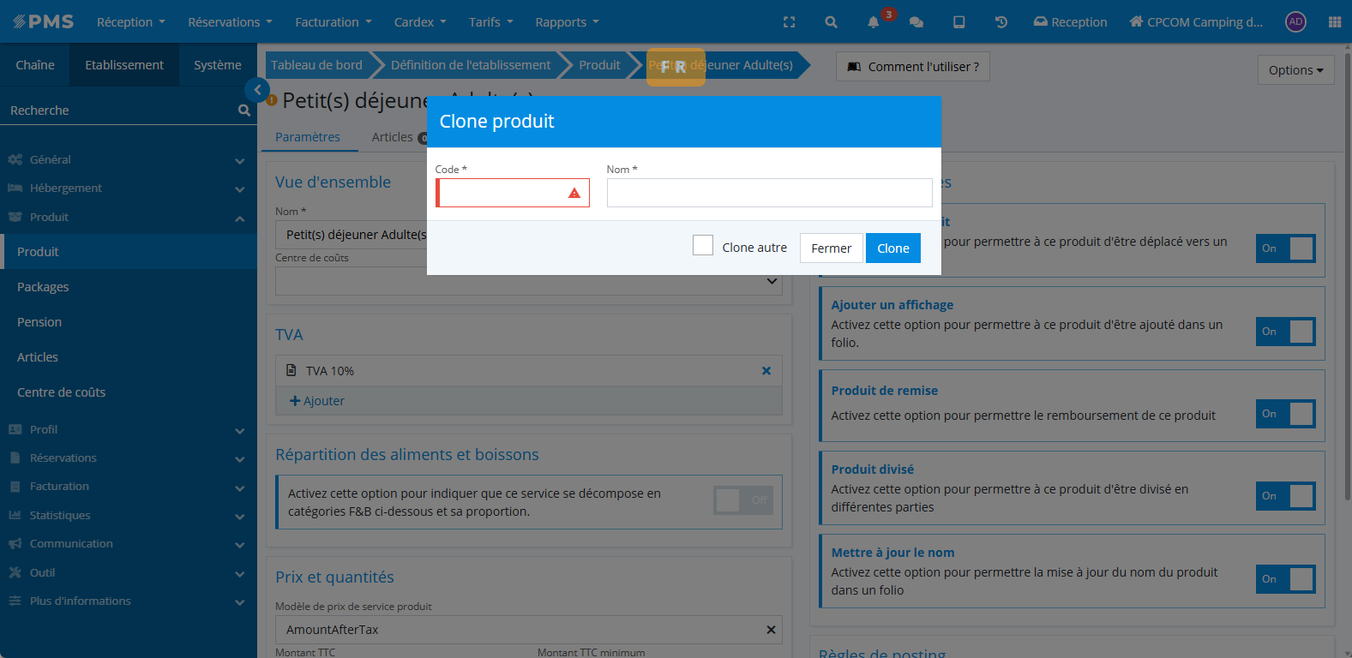Switch to the Système tab
This screenshot has height=658, width=1352.
click(x=218, y=65)
